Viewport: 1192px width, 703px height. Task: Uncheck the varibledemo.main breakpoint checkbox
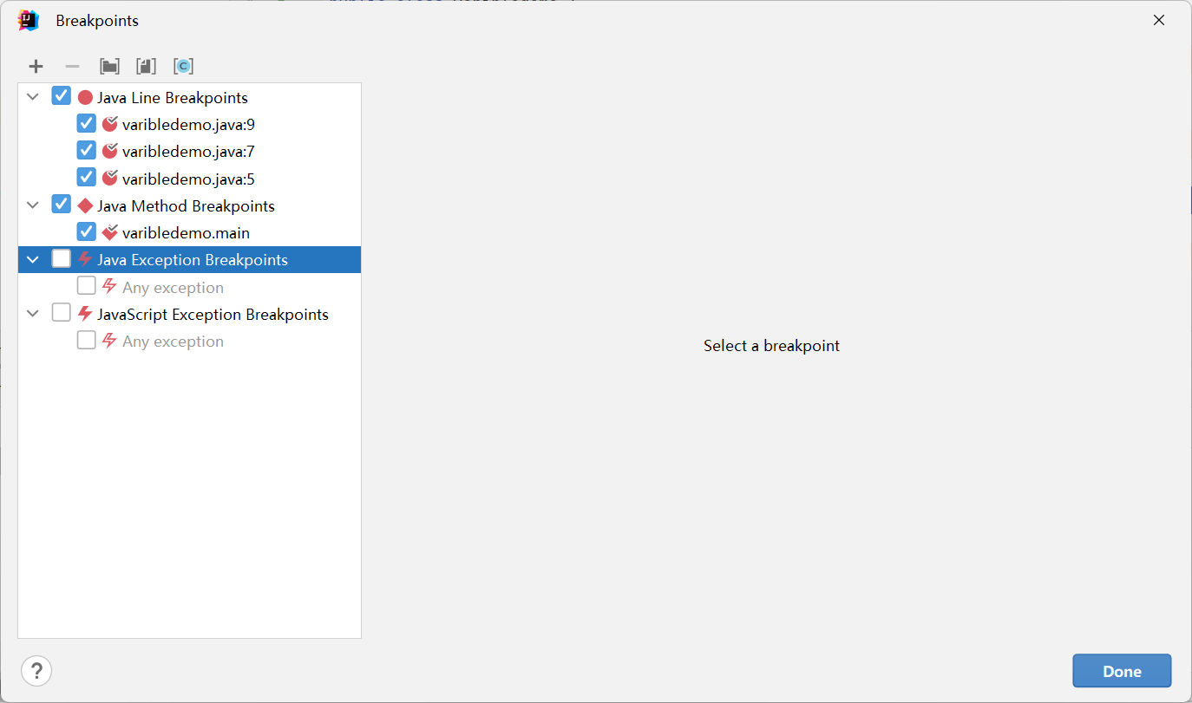tap(86, 231)
